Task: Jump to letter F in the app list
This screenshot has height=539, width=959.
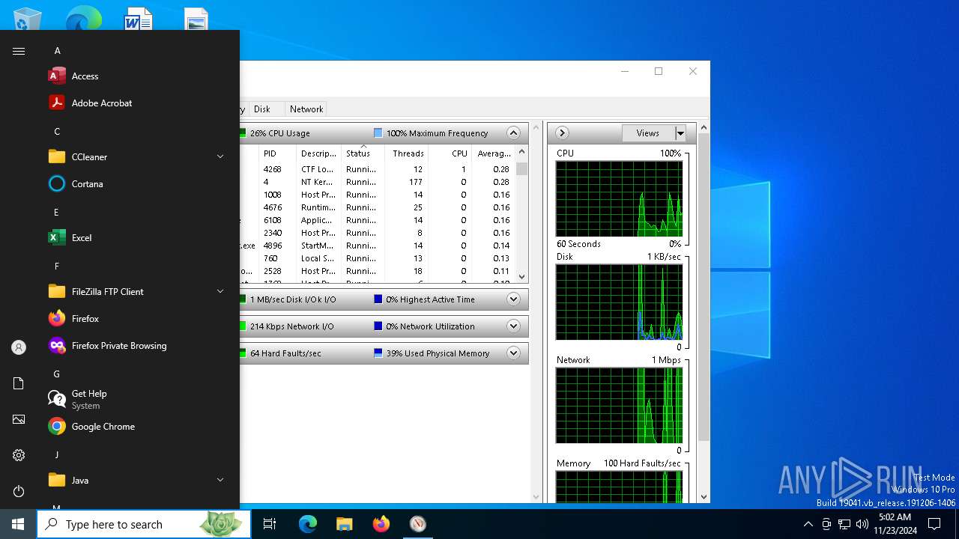Action: 57,267
